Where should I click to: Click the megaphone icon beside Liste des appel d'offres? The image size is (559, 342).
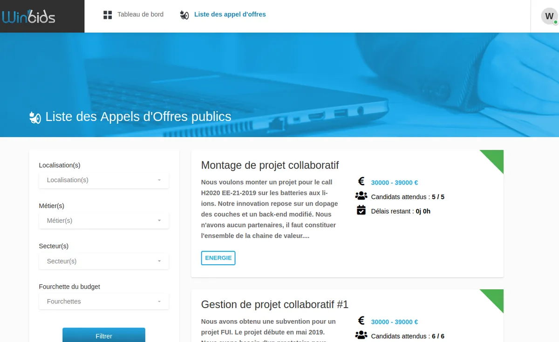click(x=184, y=15)
